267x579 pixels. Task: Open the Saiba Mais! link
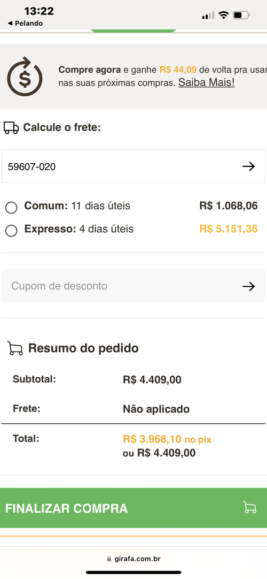tap(206, 82)
